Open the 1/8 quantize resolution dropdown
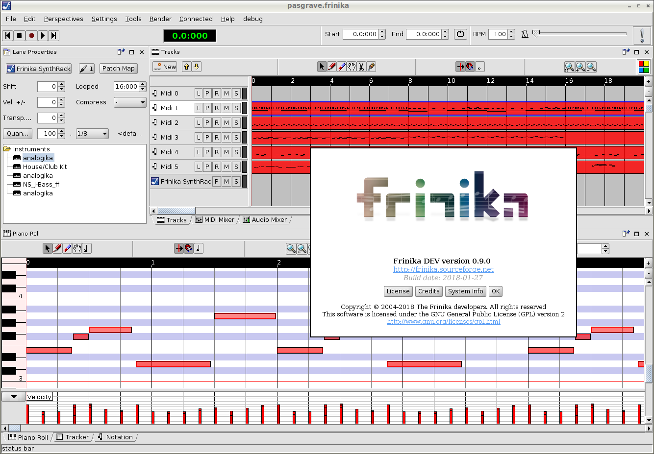Image resolution: width=654 pixels, height=454 pixels. tap(92, 134)
